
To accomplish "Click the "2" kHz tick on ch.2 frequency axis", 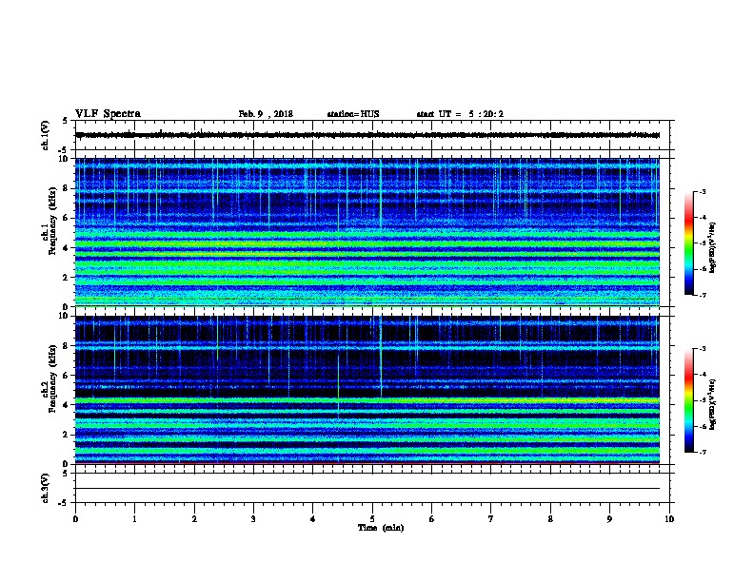I will [66, 435].
